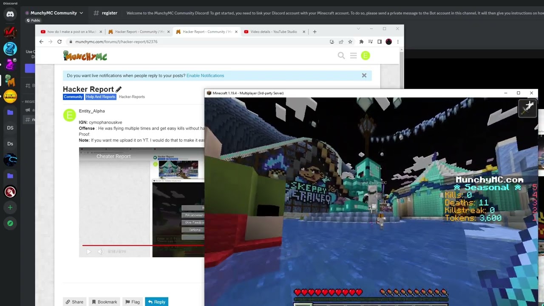Viewport: 544px width, 306px height.
Task: Open the forum hamburger menu
Action: (353, 56)
